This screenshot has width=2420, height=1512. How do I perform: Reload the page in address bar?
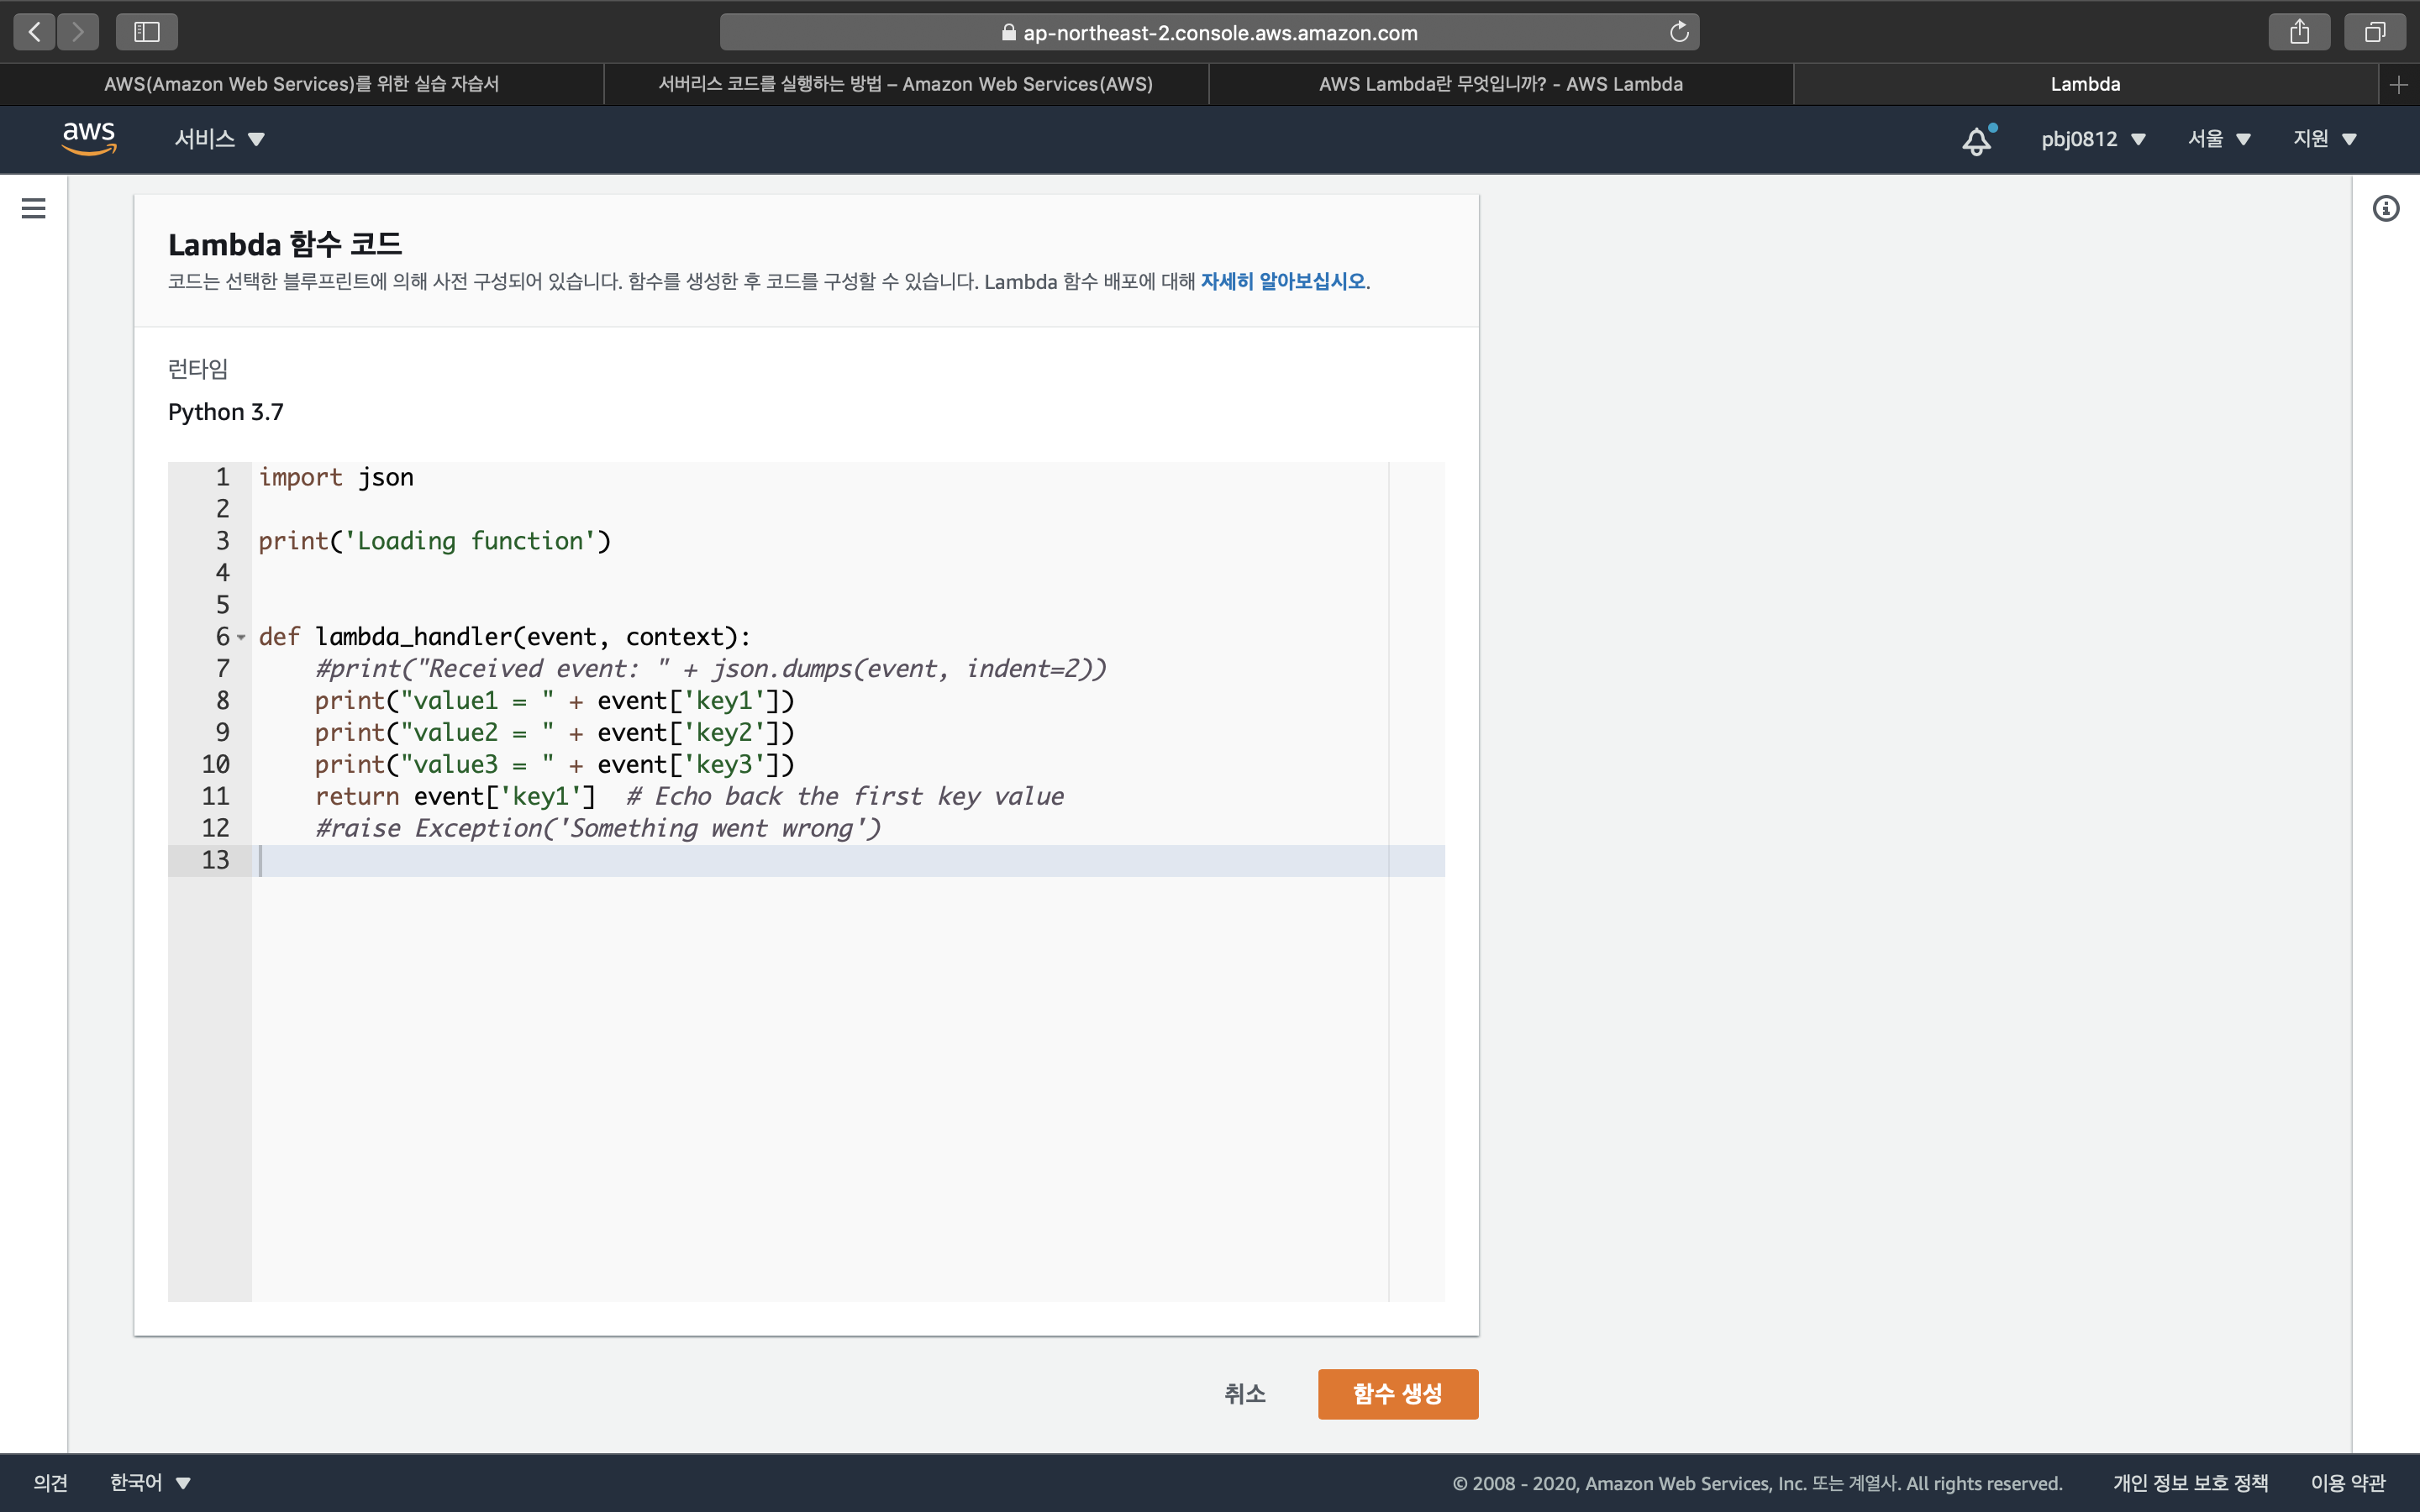[x=1679, y=32]
